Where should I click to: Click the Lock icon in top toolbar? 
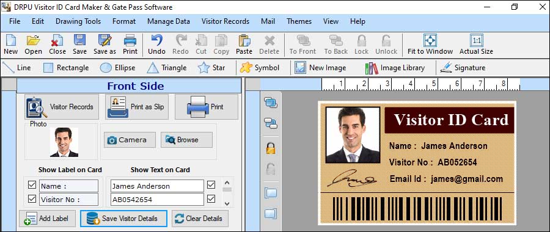(x=361, y=40)
